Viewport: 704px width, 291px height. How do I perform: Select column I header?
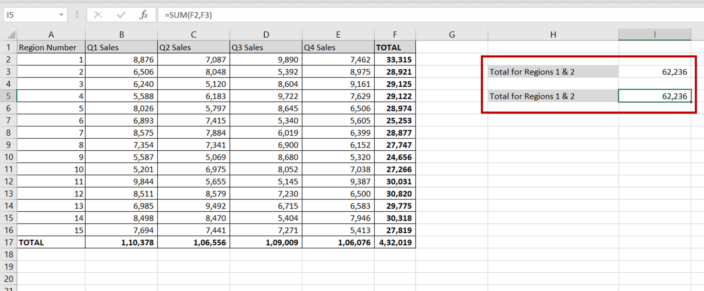pos(654,35)
